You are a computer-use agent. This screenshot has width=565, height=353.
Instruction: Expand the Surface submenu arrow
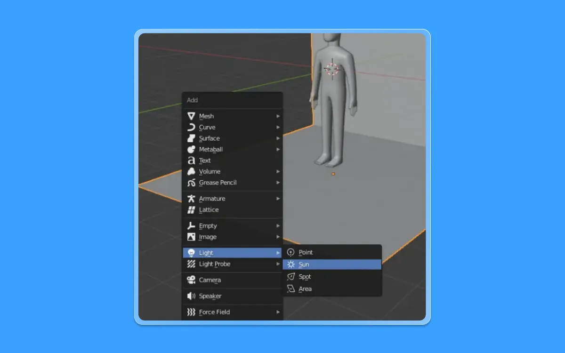(x=278, y=138)
